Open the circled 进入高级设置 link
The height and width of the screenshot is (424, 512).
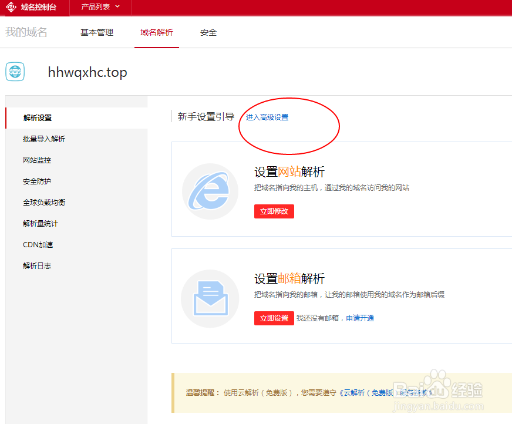(x=266, y=117)
